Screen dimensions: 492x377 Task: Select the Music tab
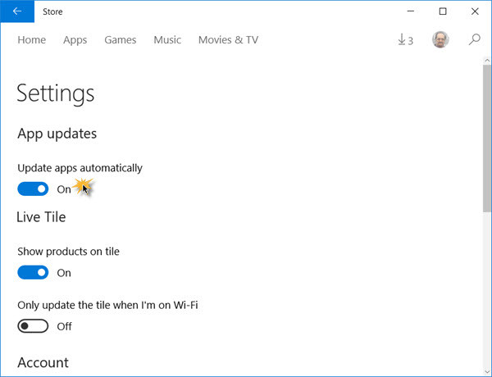click(x=167, y=40)
